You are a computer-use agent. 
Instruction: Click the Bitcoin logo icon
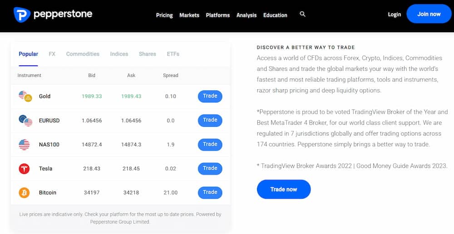(x=24, y=193)
